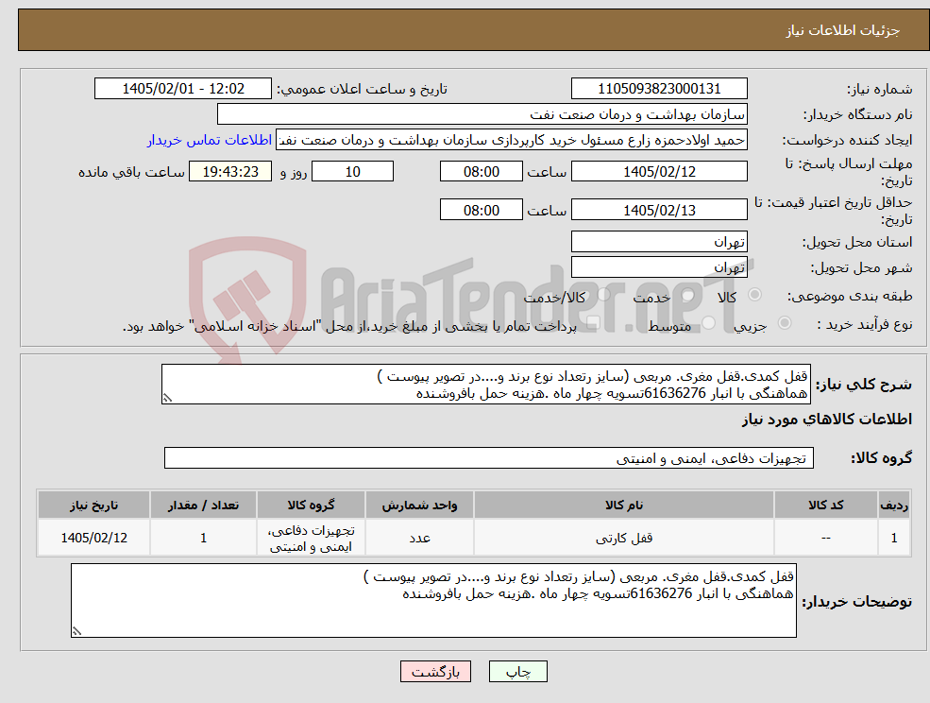Click the goods group cell in table row
Image resolution: width=930 pixels, height=703 pixels.
(311, 538)
